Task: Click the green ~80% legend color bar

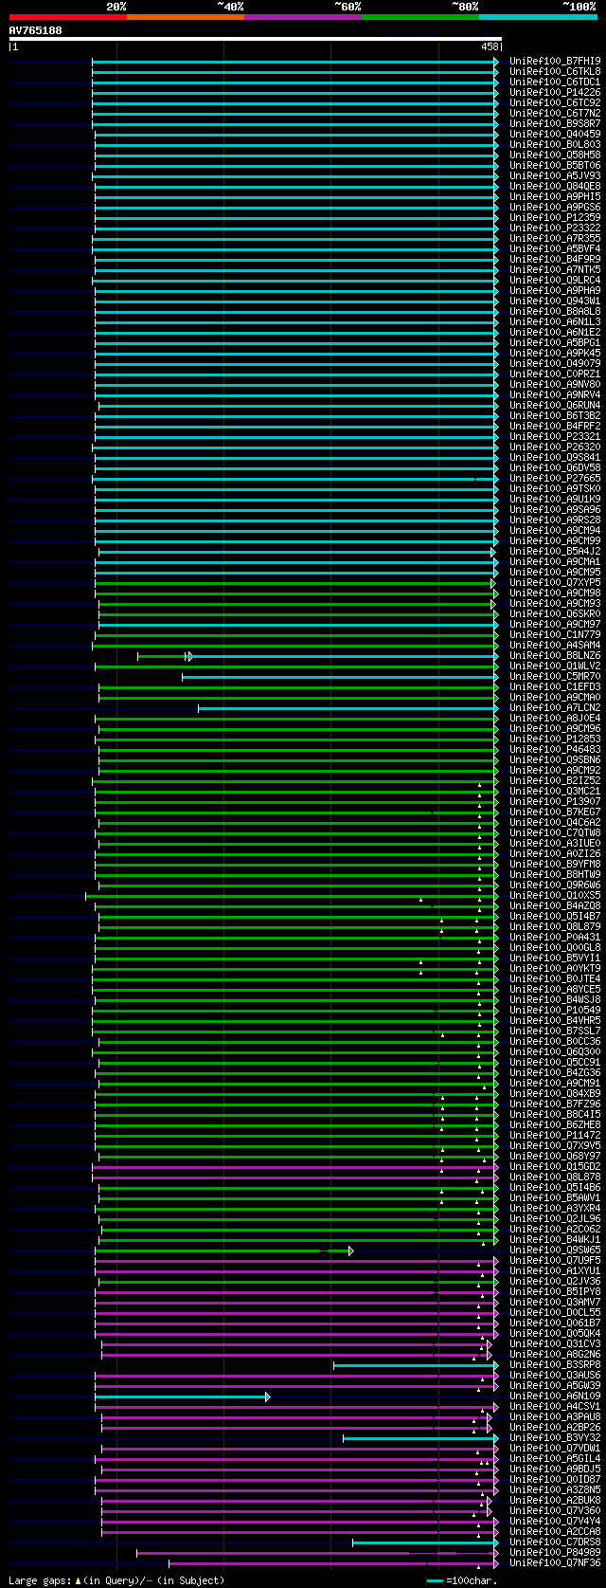Action: (420, 17)
